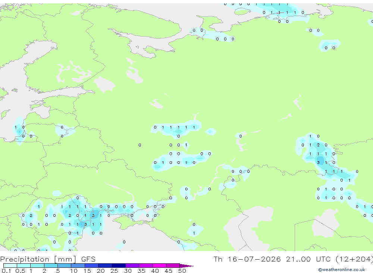Select the 10–15 mm legend swatch
The width and height of the screenshot is (373, 273).
(x=78, y=266)
